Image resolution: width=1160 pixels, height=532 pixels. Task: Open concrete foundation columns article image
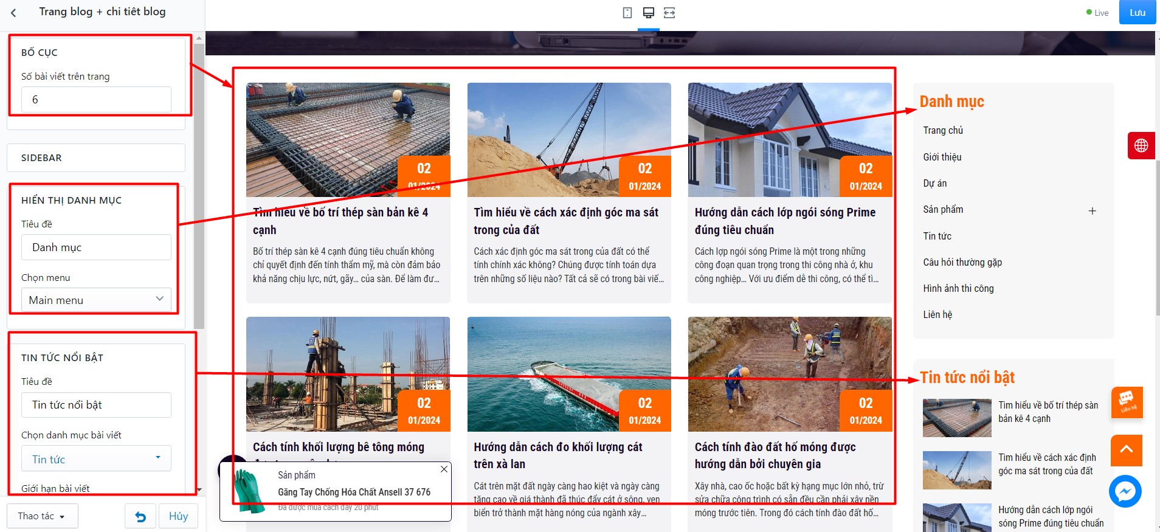348,374
